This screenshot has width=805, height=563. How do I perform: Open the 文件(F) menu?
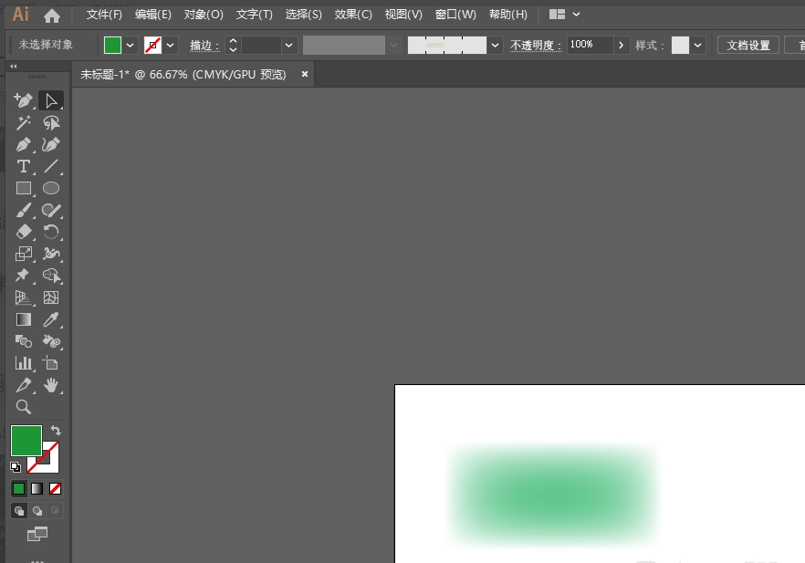(x=104, y=15)
